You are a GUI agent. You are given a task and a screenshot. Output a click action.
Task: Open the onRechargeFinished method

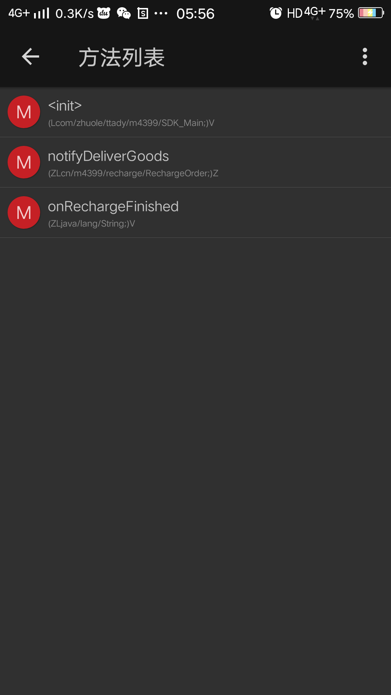[x=195, y=212]
